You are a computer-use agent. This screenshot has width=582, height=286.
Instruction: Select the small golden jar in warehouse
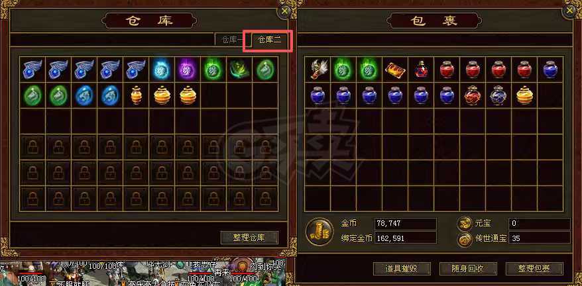pyautogui.click(x=137, y=96)
